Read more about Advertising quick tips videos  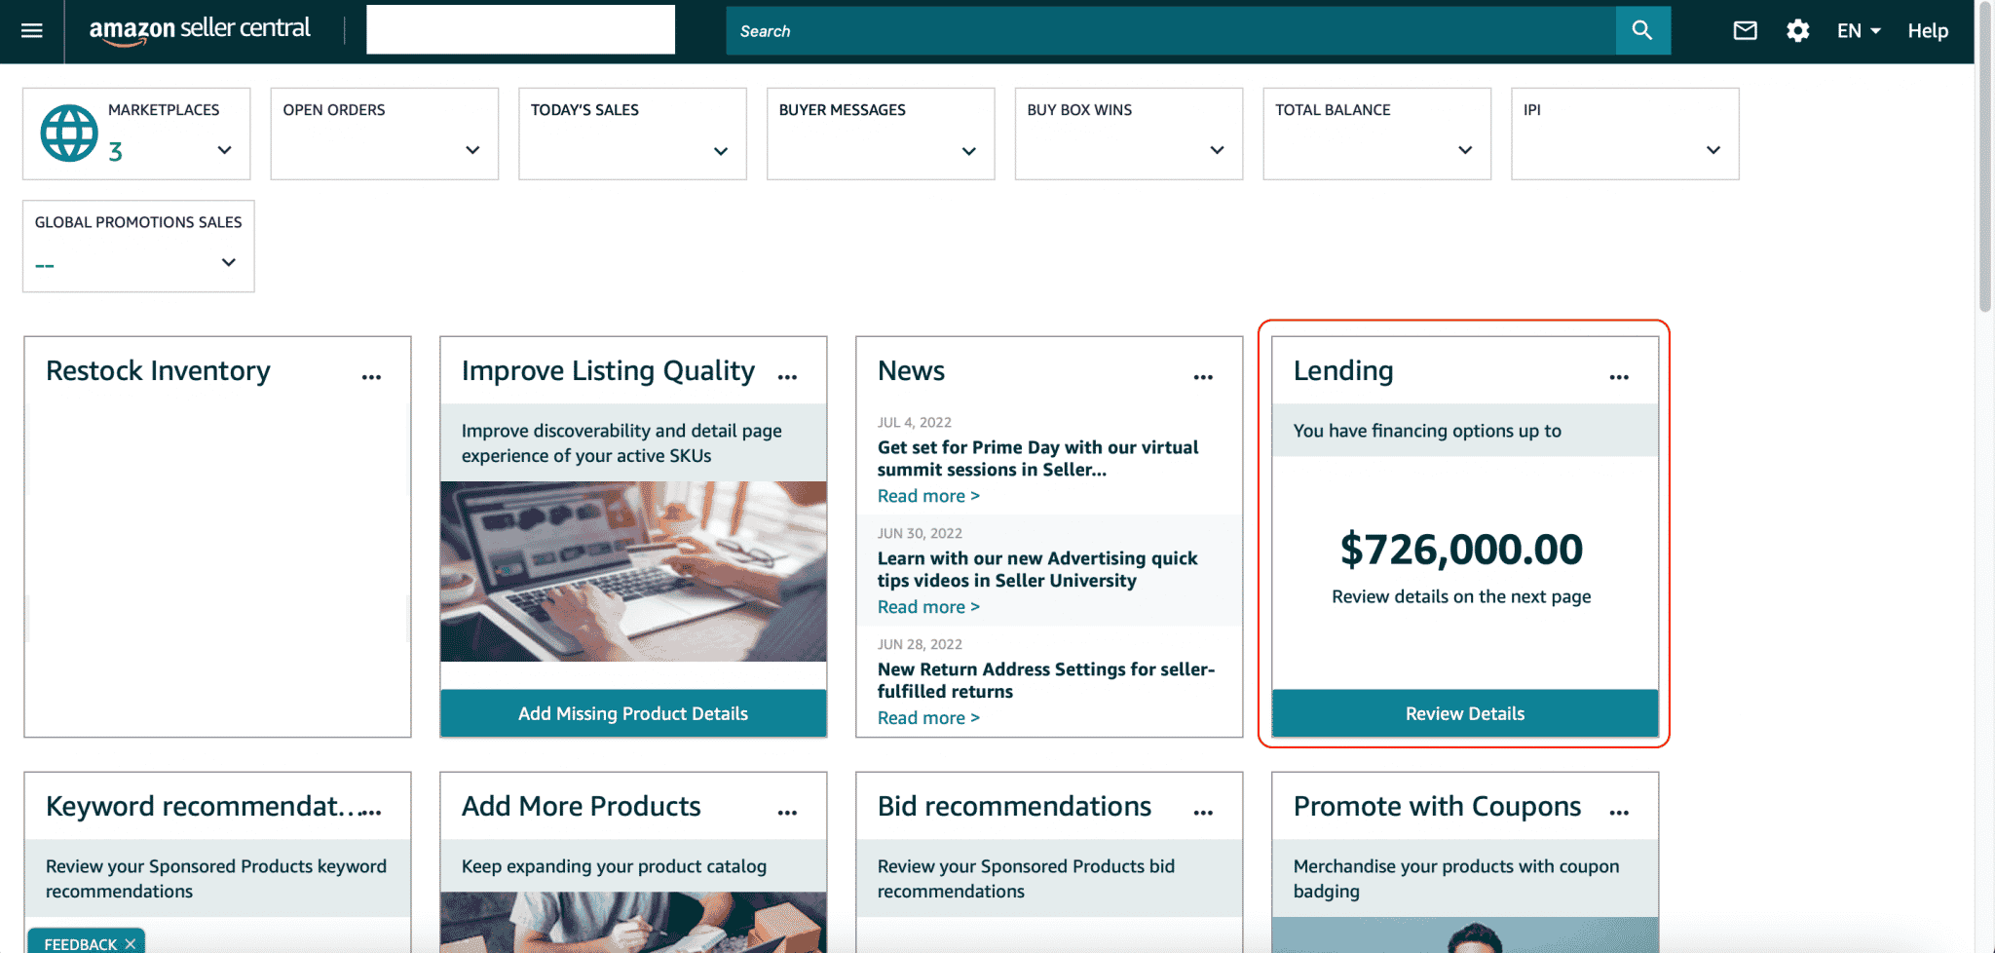coord(928,607)
